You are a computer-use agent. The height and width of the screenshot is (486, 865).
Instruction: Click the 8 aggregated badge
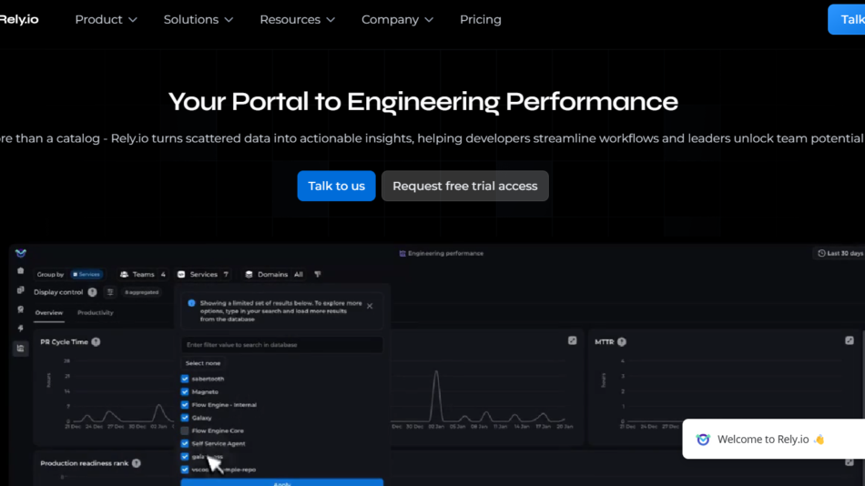[142, 292]
